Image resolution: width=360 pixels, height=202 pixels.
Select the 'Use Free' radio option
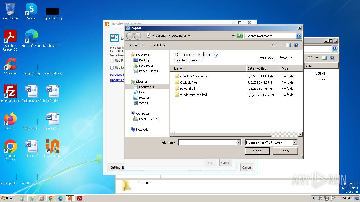112,61
